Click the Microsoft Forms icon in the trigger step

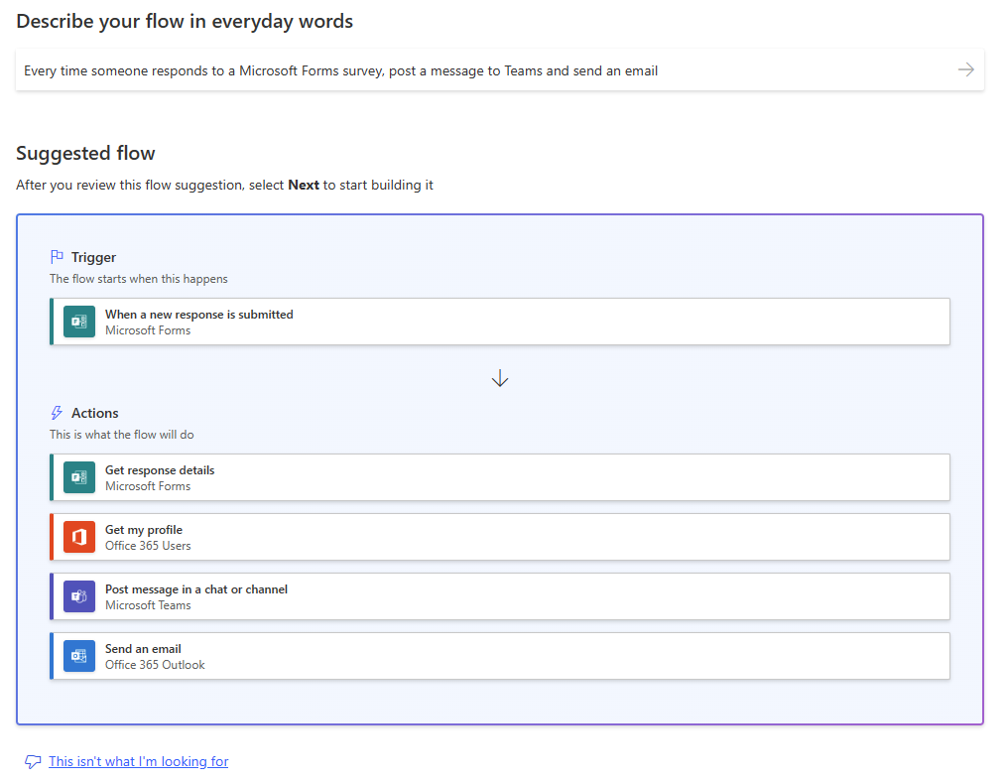coord(79,322)
